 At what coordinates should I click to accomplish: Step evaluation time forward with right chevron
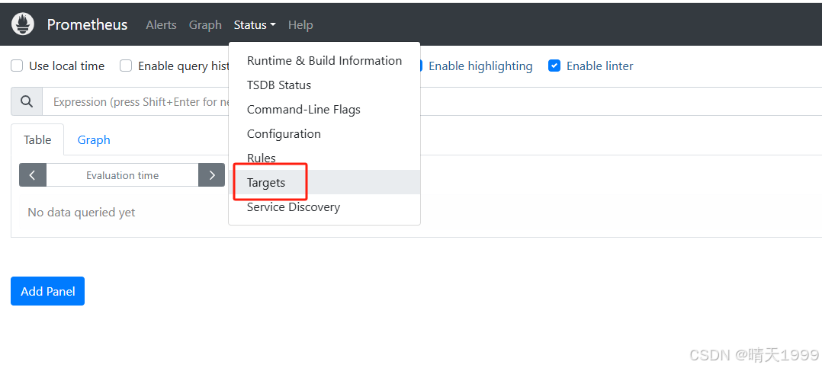coord(212,175)
